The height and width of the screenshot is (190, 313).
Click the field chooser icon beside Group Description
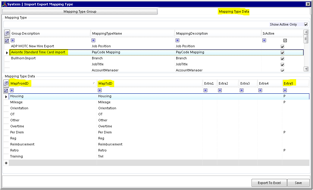pyautogui.click(x=7, y=33)
